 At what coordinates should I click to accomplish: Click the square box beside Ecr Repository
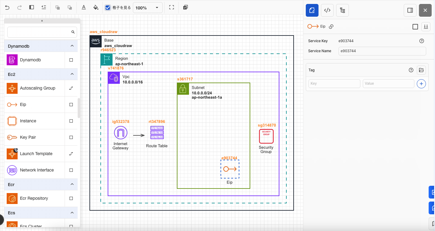(71, 199)
